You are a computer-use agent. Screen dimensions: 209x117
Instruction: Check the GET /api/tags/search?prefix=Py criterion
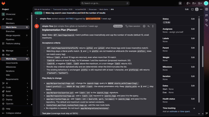tap(44, 48)
